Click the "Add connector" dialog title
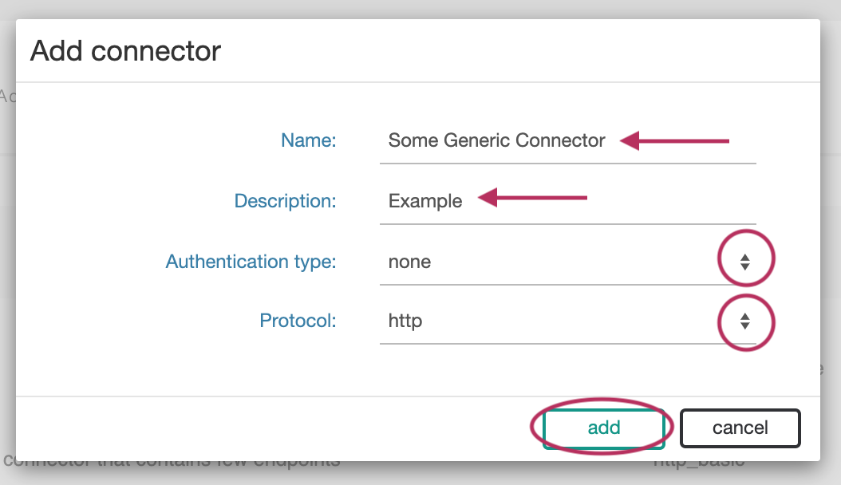The image size is (841, 485). tap(125, 52)
